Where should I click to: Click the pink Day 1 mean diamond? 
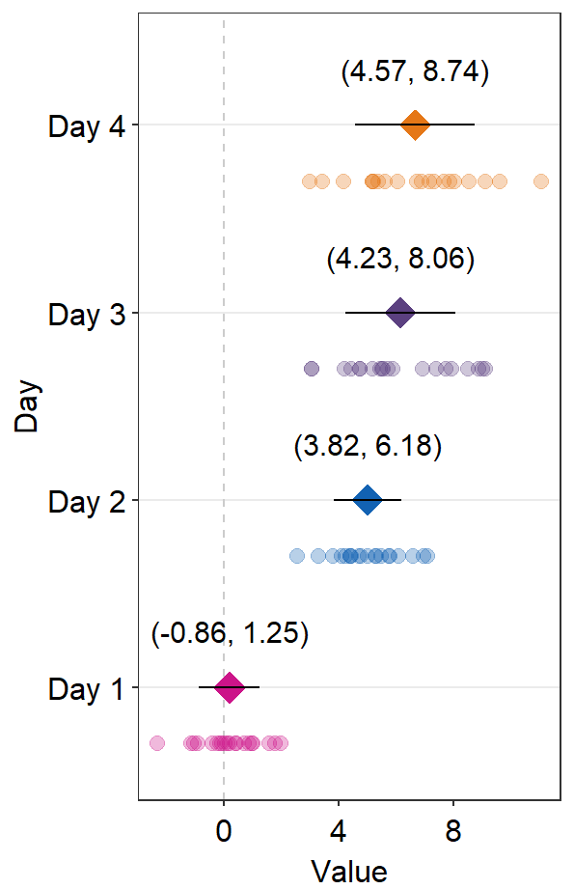tap(230, 687)
